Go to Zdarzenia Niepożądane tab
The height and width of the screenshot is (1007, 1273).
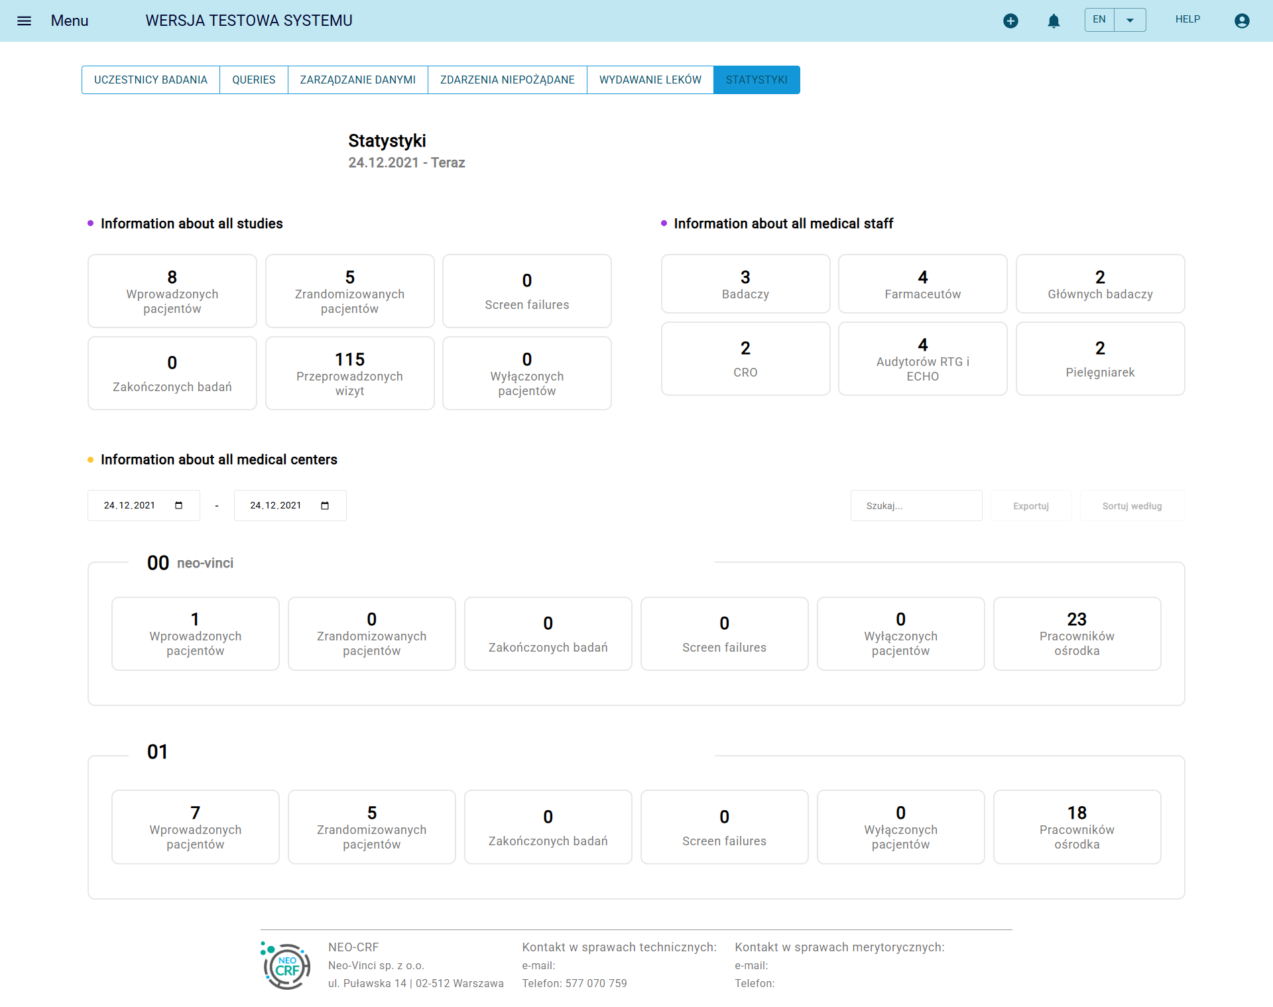tap(507, 80)
